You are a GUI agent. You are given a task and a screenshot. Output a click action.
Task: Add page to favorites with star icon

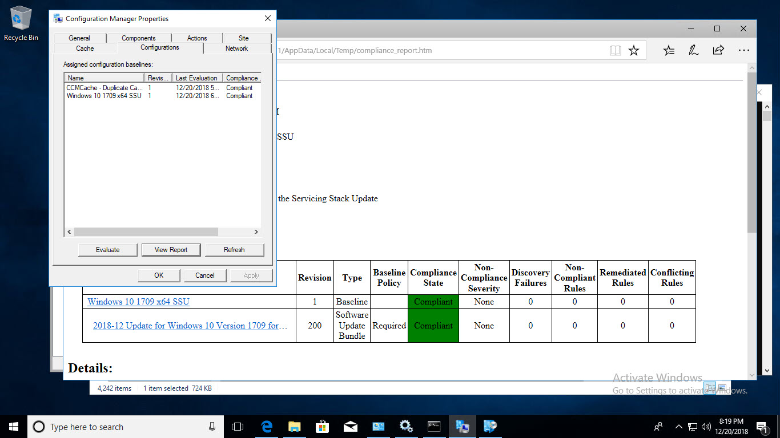[634, 51]
